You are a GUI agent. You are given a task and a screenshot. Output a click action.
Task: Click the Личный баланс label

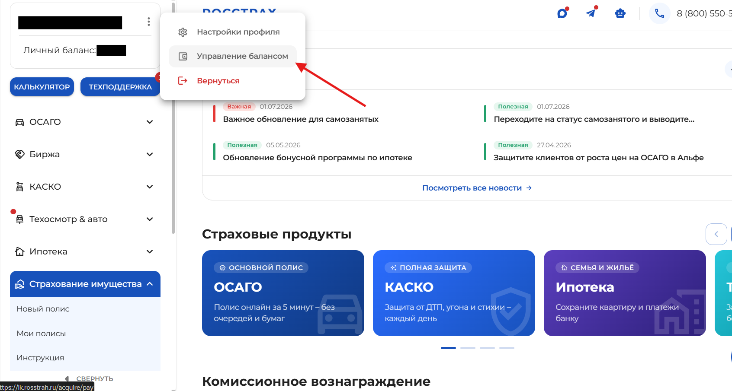coord(60,50)
